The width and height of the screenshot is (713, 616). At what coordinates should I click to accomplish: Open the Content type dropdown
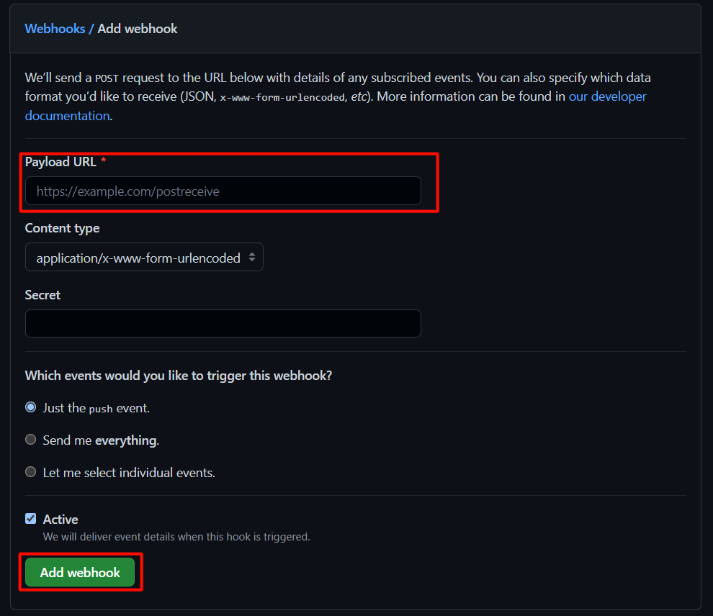[x=144, y=258]
